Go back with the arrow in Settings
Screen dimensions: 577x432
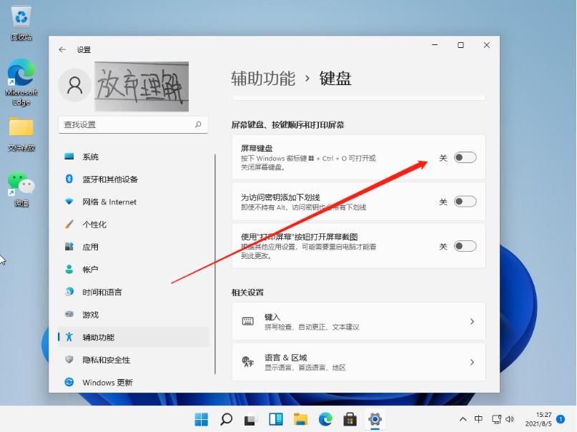pos(62,49)
